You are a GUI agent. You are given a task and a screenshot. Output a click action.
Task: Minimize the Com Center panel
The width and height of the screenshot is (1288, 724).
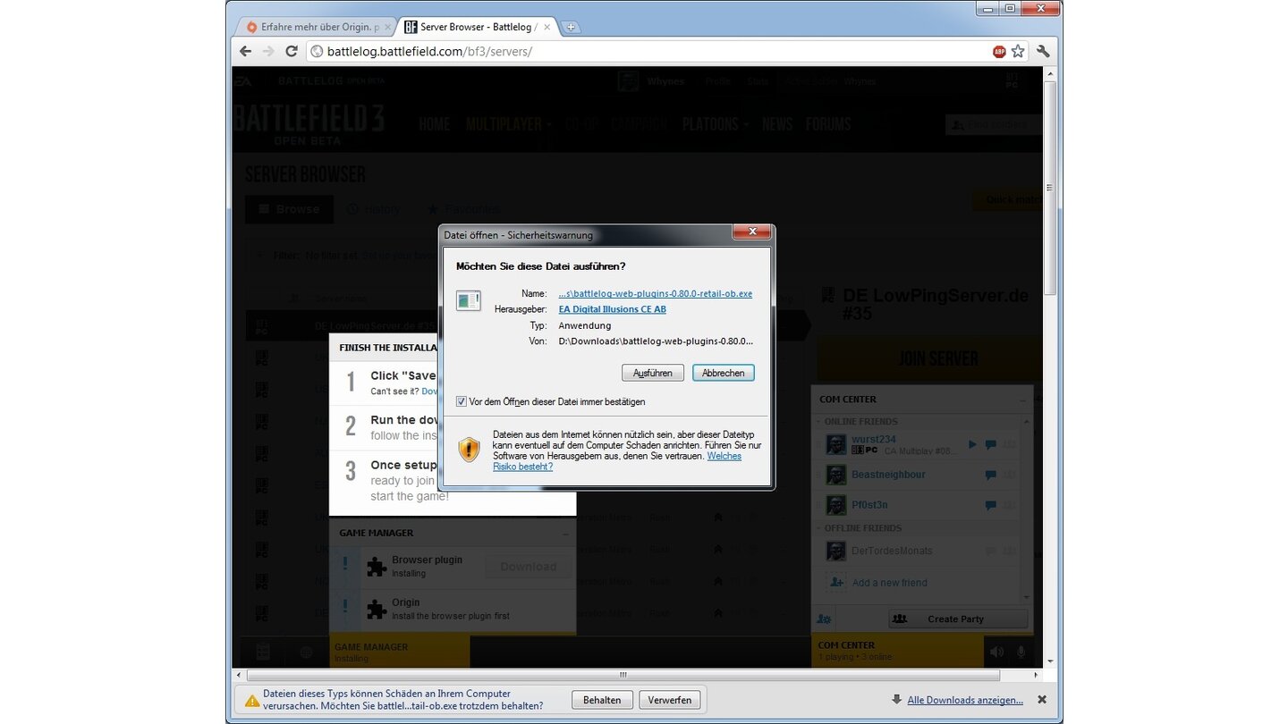pos(1021,400)
